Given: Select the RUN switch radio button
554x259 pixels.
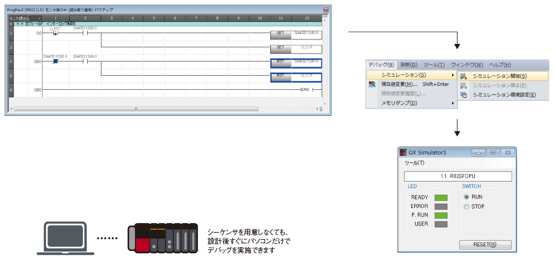Looking at the screenshot, I should pos(466,197).
